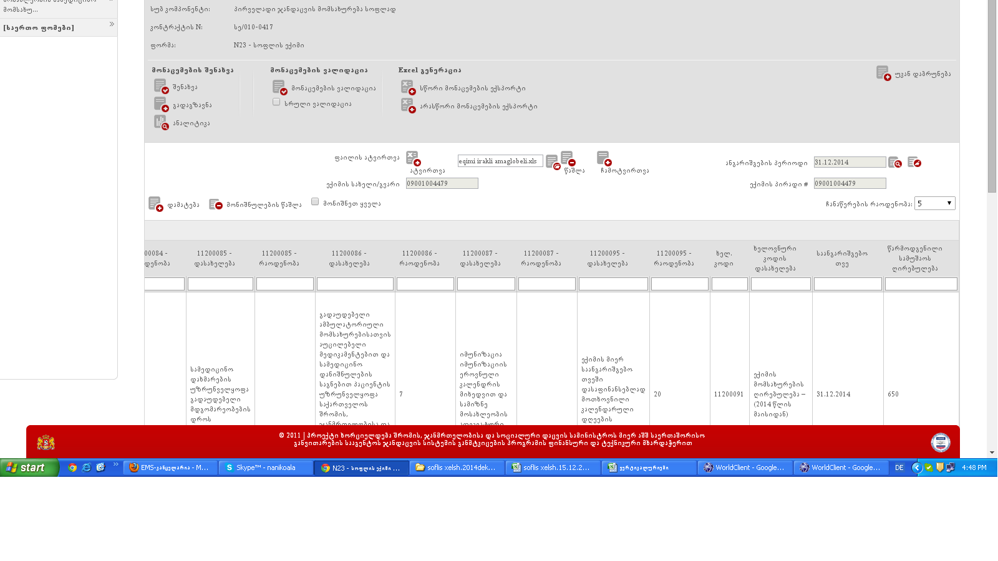Click the გადაგზავნა (send) icon
The image size is (998, 561).
coord(161,105)
